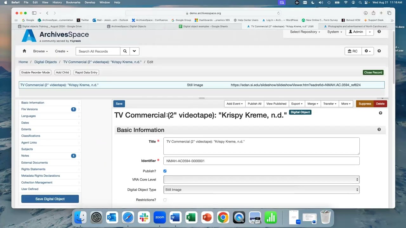Switch to Digital object examples Google Sheets tab
Viewport: 406px width, 228px height.
(x=203, y=26)
